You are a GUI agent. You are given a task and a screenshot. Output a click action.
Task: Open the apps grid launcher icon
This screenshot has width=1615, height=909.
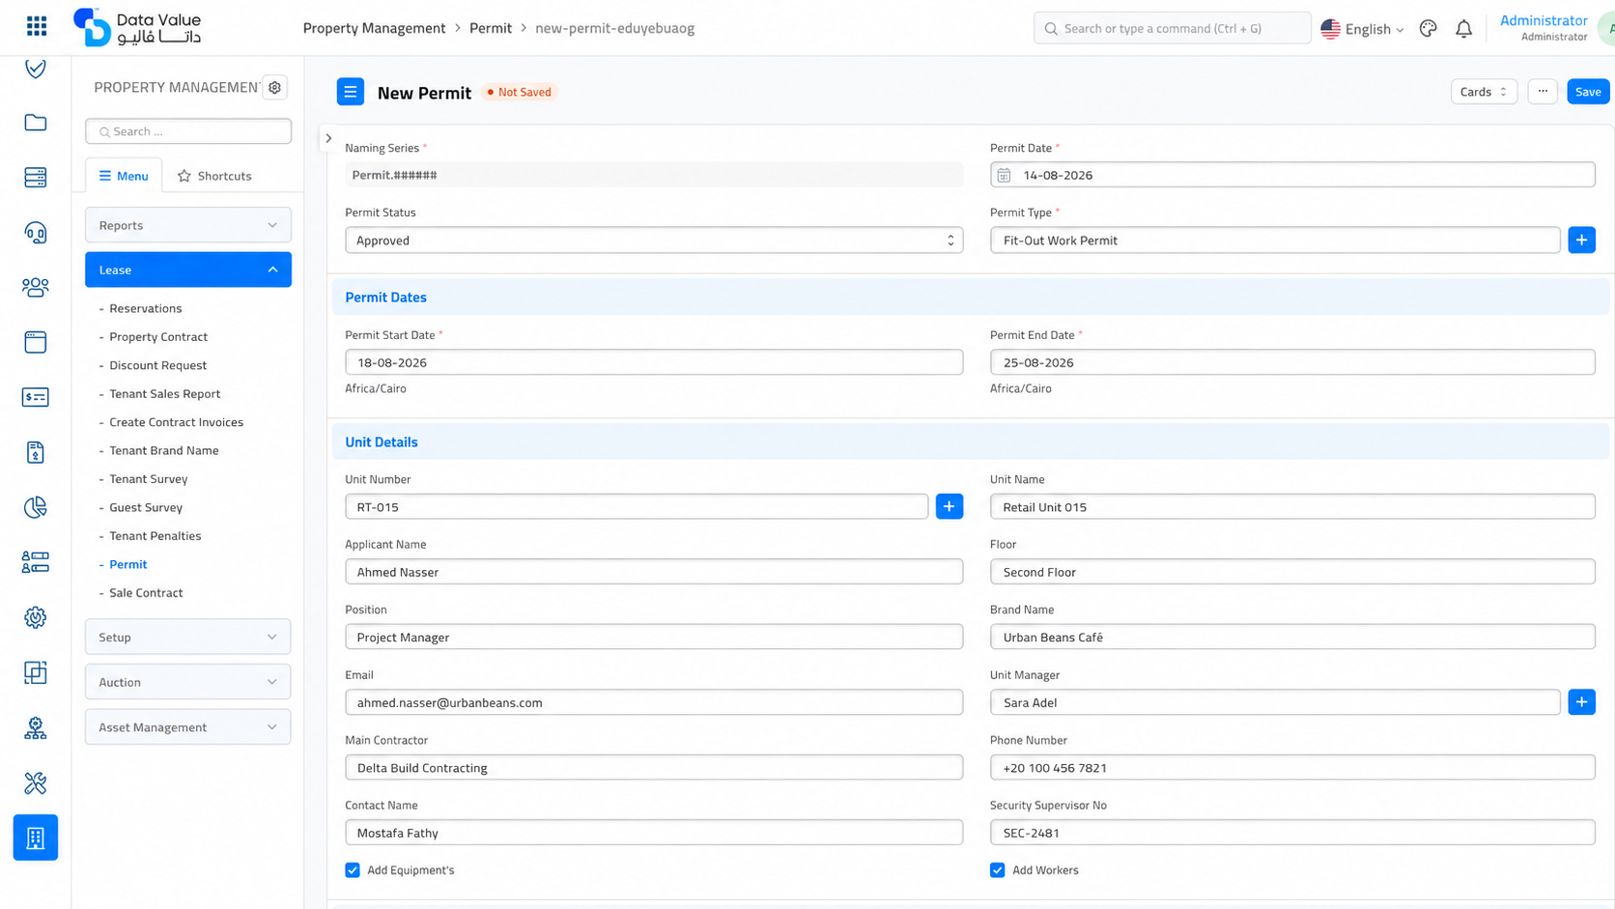pyautogui.click(x=37, y=26)
